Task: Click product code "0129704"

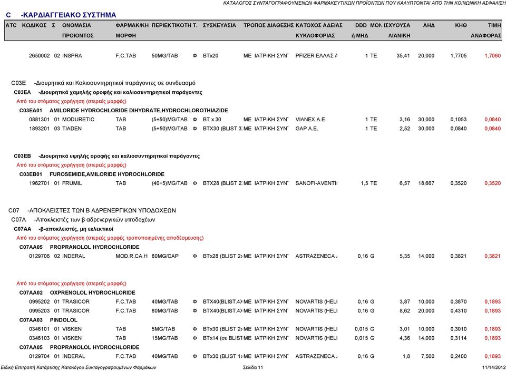Action: tap(40, 356)
